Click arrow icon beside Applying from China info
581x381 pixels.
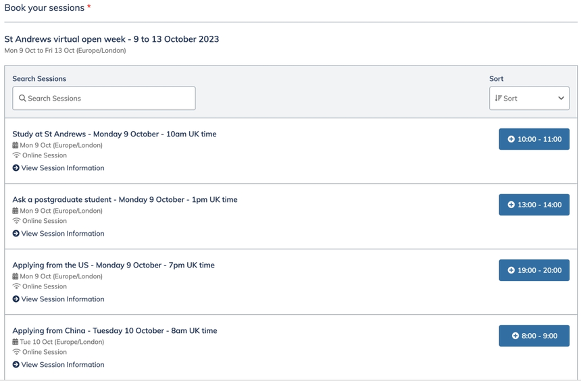click(x=16, y=365)
